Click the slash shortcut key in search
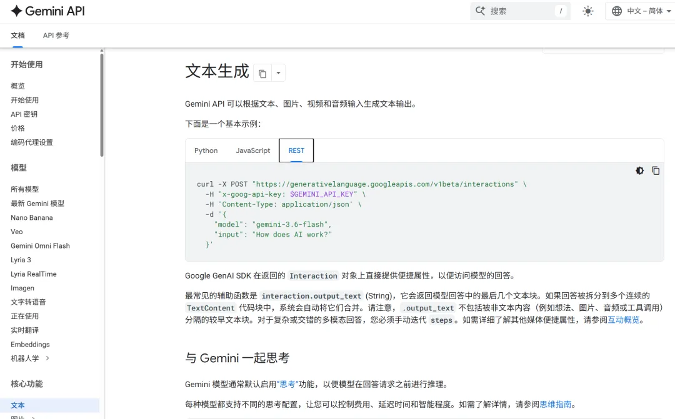The height and width of the screenshot is (419, 675). (561, 11)
